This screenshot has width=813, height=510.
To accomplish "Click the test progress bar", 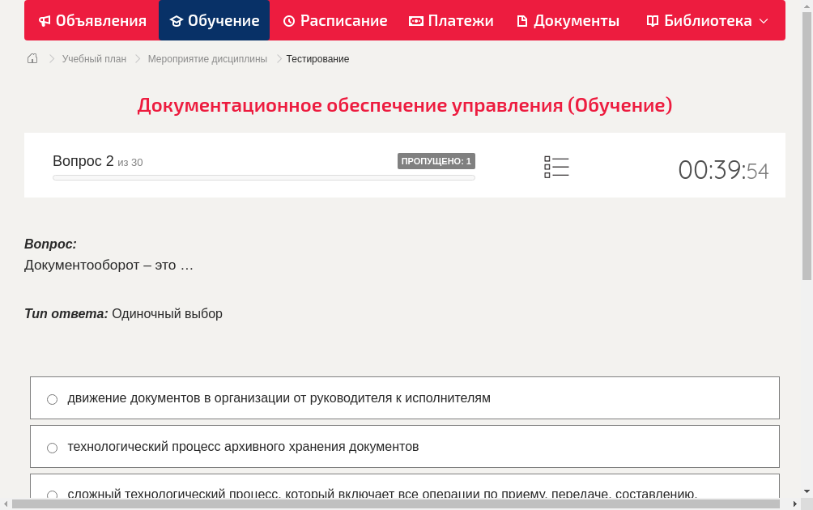I will click(263, 177).
